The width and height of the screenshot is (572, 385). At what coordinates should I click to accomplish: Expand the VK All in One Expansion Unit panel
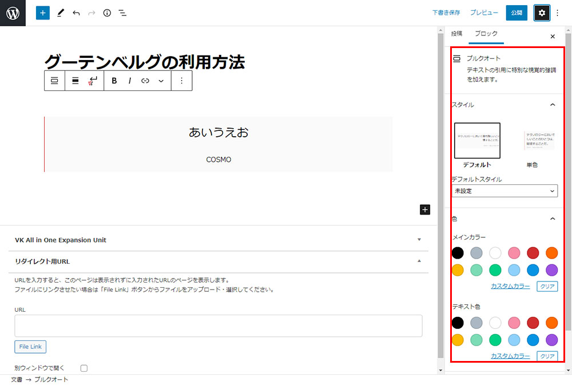[419, 240]
